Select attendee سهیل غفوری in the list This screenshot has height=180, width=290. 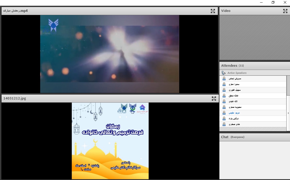click(x=235, y=90)
